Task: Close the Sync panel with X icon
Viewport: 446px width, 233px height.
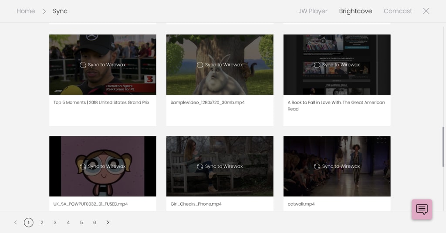Action: (426, 11)
